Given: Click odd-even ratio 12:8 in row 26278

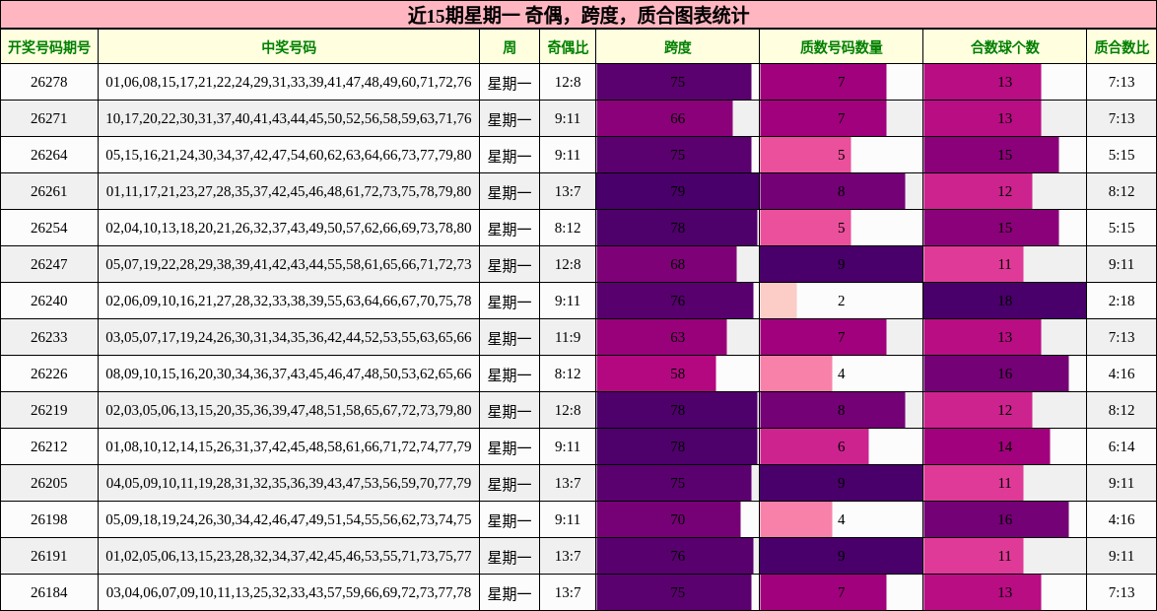Looking at the screenshot, I should click(x=568, y=82).
